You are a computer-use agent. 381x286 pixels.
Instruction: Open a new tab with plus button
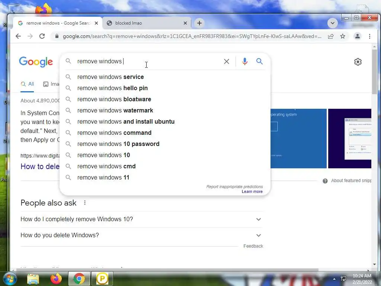point(199,23)
